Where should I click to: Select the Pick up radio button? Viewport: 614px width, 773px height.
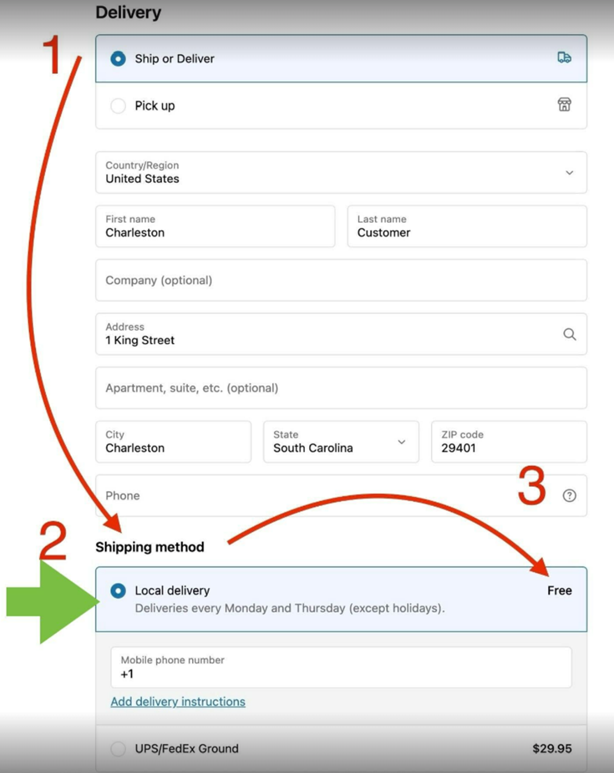pyautogui.click(x=118, y=106)
